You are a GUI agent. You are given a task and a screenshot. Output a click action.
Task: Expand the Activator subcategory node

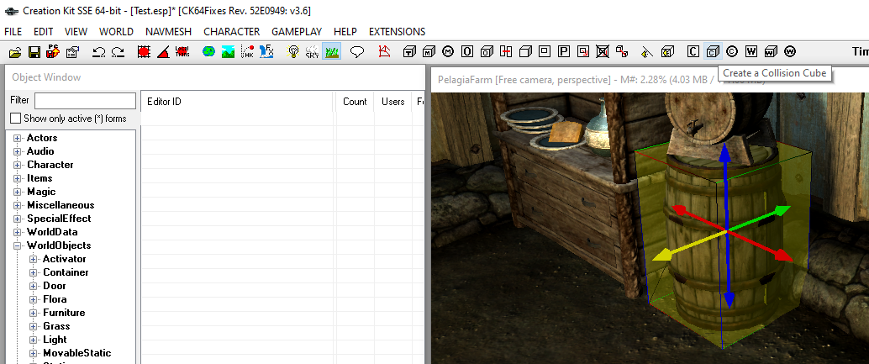tap(34, 259)
